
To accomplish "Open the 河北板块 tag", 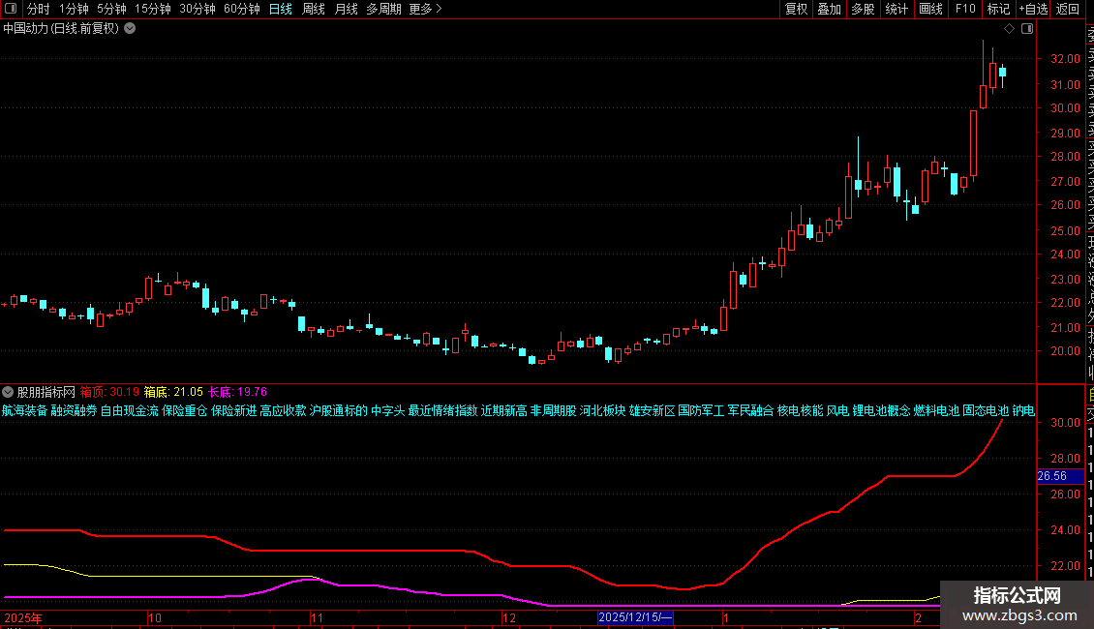I will click(603, 410).
